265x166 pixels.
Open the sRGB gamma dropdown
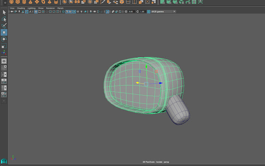[163, 12]
